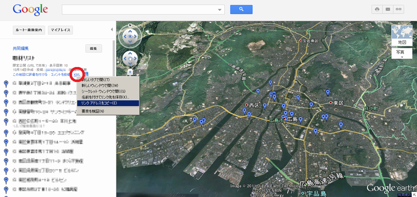The image size is (417, 197).
Task: Open マイプレイス button
Action: point(60,30)
